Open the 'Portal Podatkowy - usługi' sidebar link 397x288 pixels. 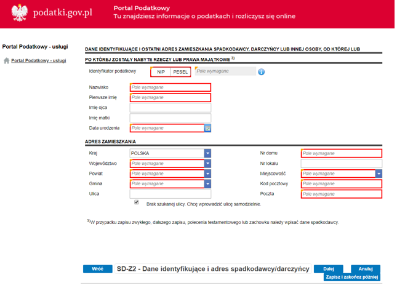[39, 61]
